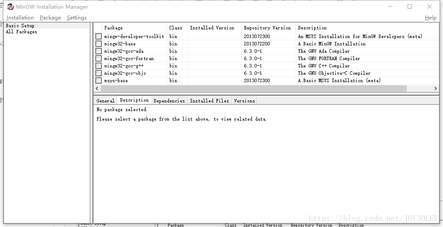The image size is (443, 227).
Task: Sort by the Class column header
Action: 177,28
